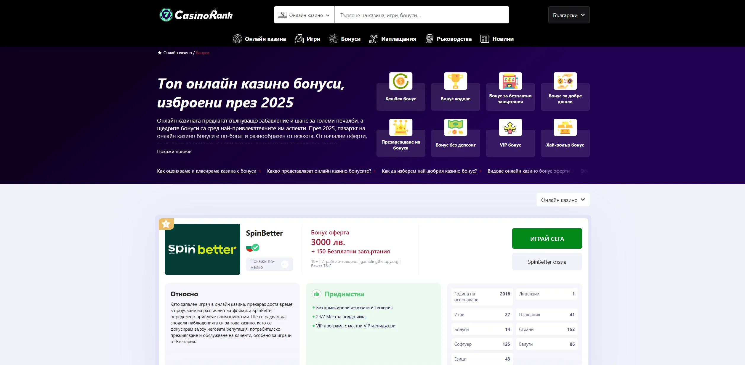Open Презареждане на бонуса crown icon

click(x=400, y=127)
